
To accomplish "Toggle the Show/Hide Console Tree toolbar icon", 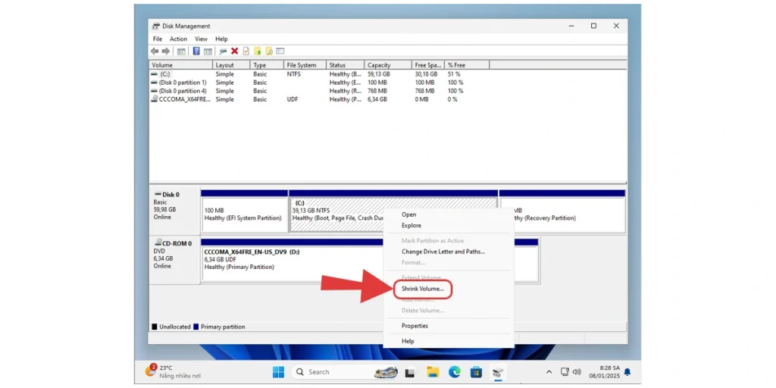I will point(181,51).
